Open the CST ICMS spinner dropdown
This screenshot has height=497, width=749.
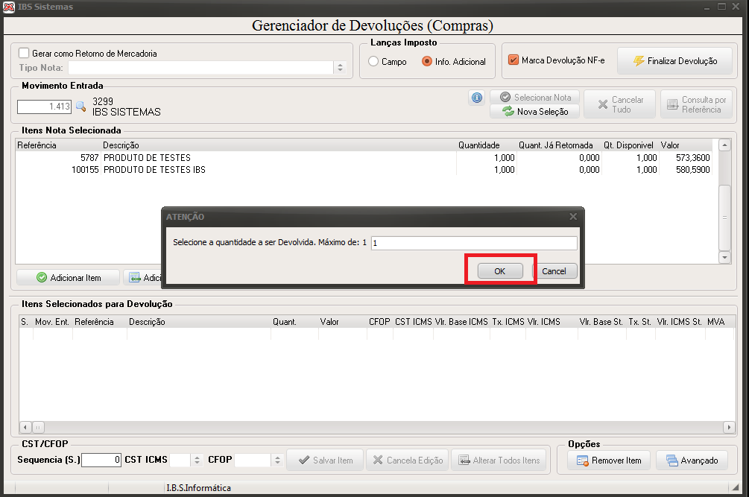[x=197, y=460]
